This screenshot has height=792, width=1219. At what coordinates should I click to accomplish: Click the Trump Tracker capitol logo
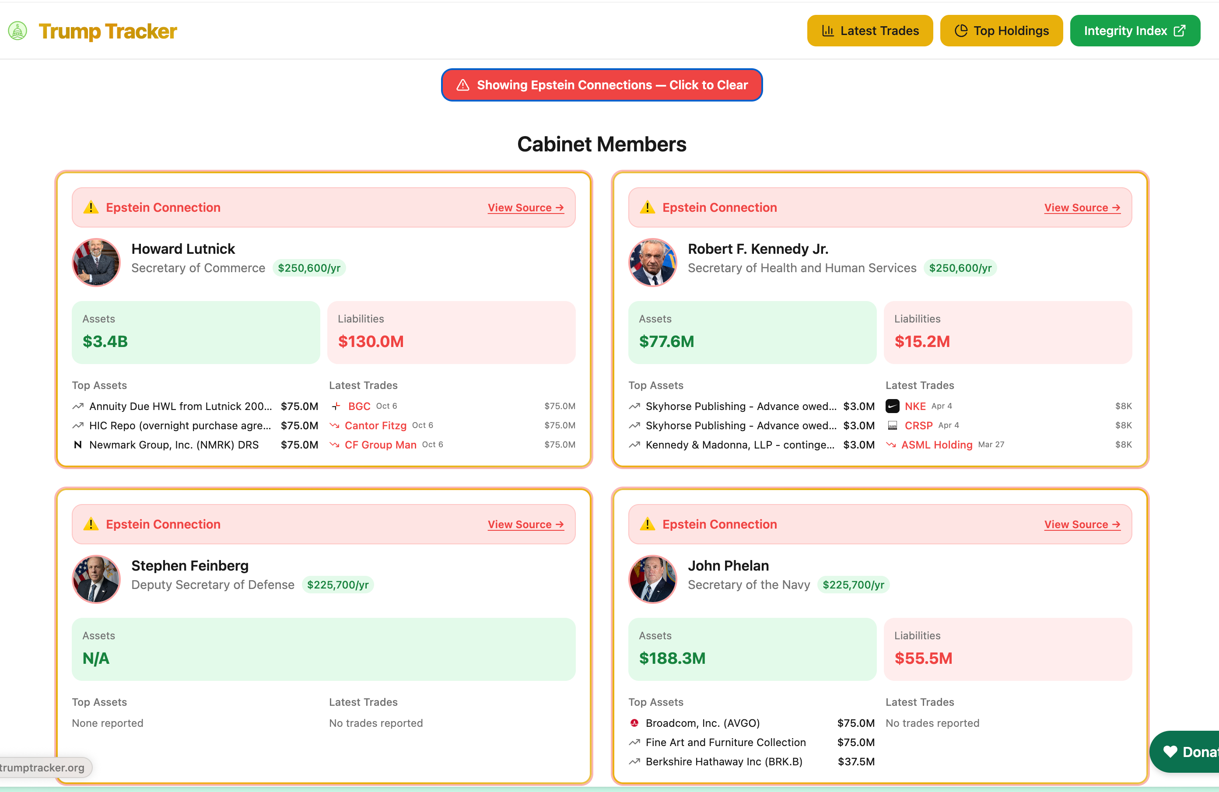18,31
